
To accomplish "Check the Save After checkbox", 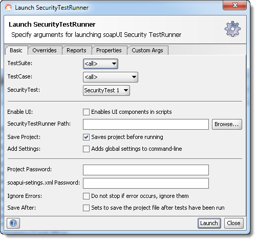I will [x=86, y=208].
